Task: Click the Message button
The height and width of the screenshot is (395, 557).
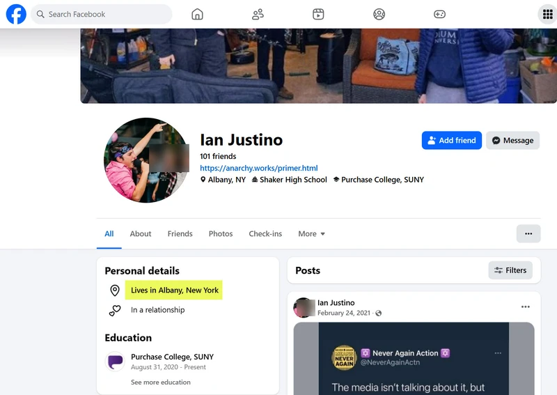Action: (x=512, y=141)
